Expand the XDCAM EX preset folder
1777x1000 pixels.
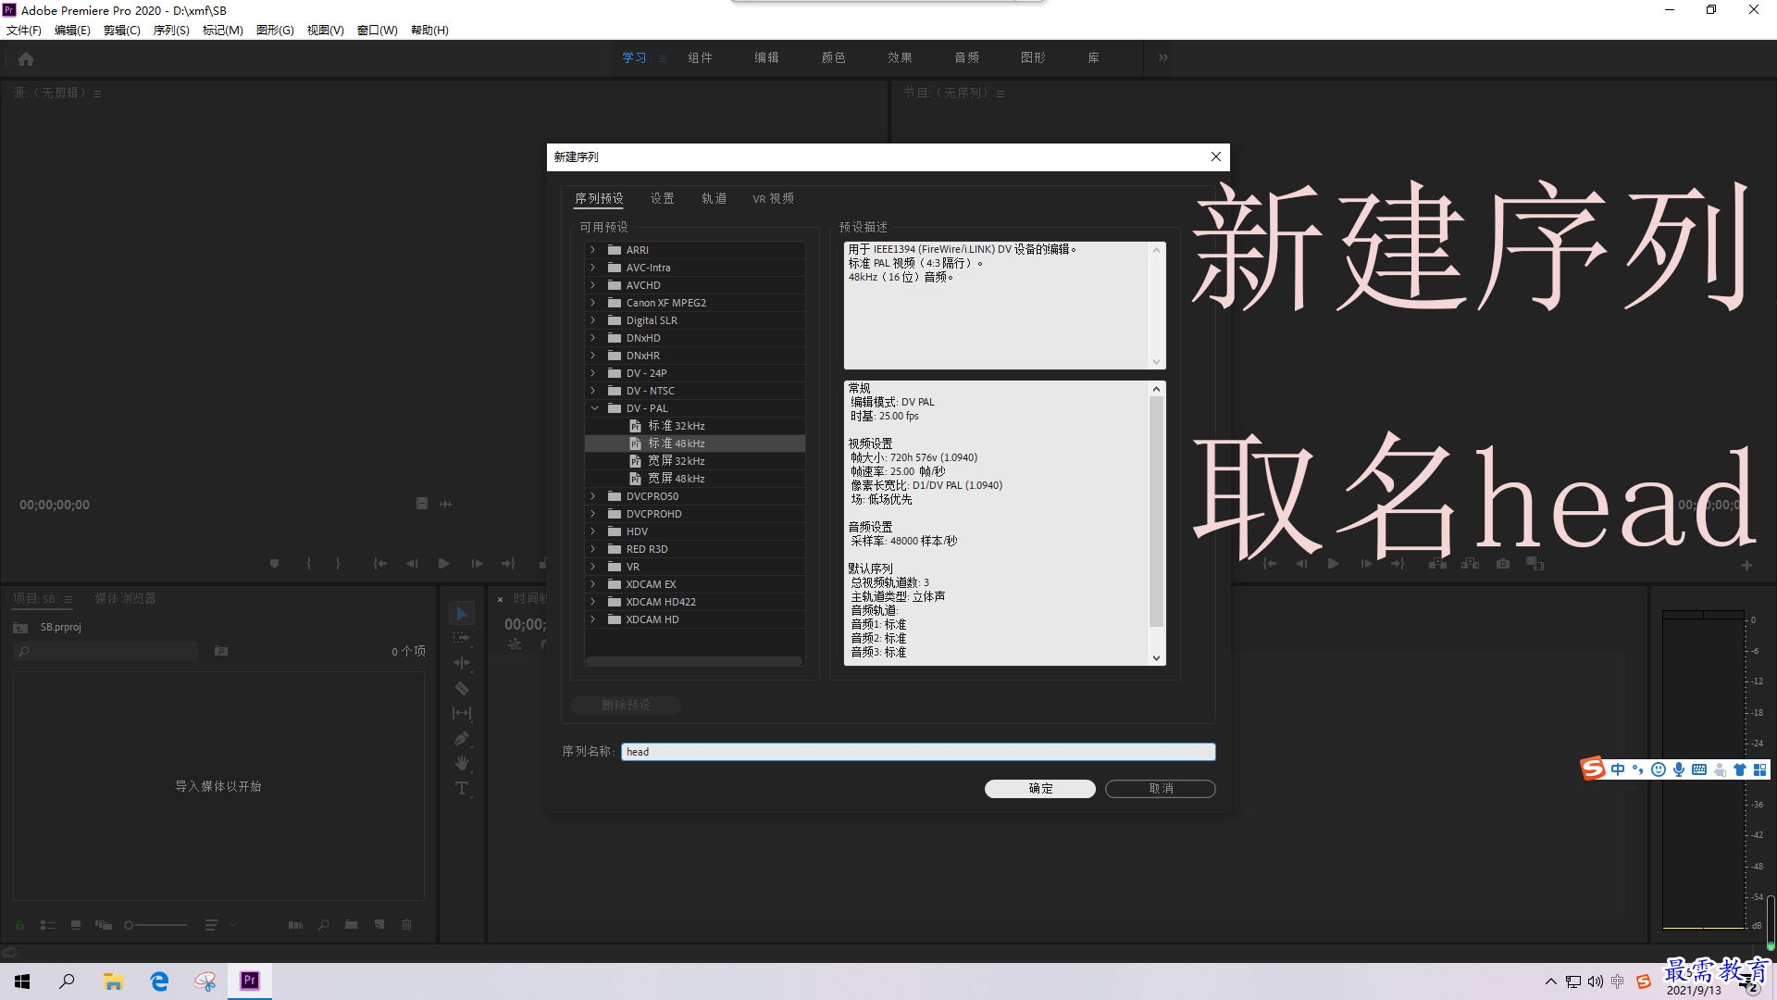click(593, 584)
